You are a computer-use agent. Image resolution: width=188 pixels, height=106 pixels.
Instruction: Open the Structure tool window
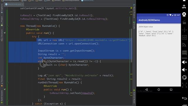coord(2,35)
